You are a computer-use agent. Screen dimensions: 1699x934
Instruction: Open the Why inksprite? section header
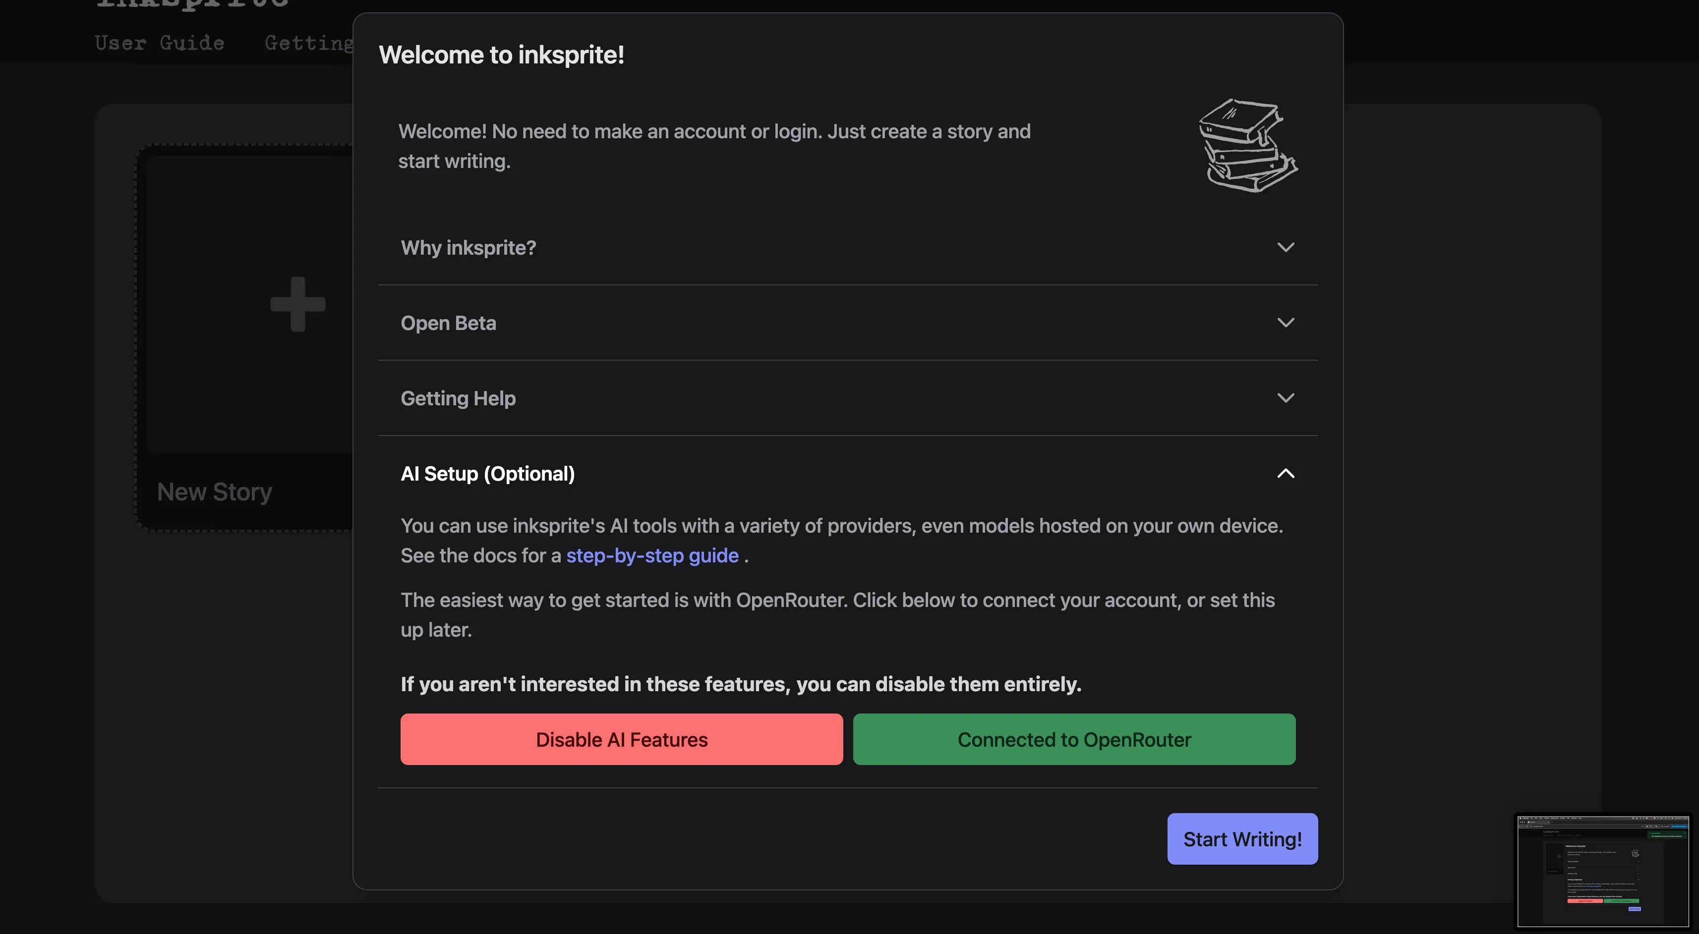(469, 248)
